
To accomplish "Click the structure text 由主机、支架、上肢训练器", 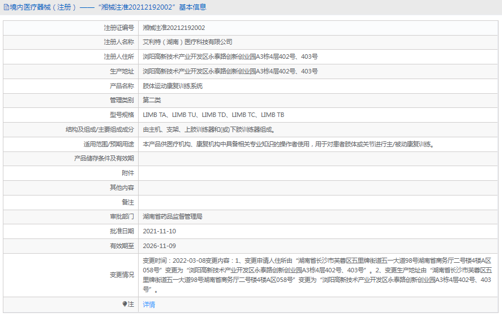I will click(x=209, y=129).
